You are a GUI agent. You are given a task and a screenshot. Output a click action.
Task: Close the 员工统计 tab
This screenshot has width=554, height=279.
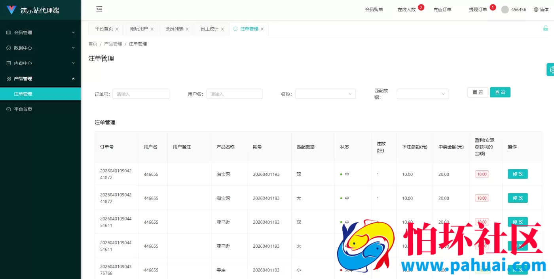point(222,29)
